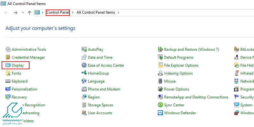The image size is (254, 127).
Task: Click the File Explorer Options icon
Action: tap(160, 65)
